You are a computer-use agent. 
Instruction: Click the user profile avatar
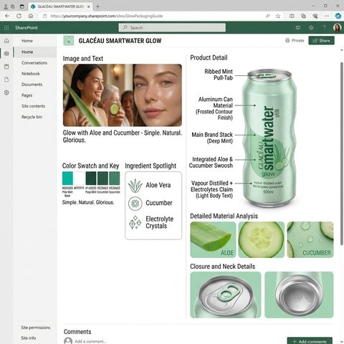point(337,28)
